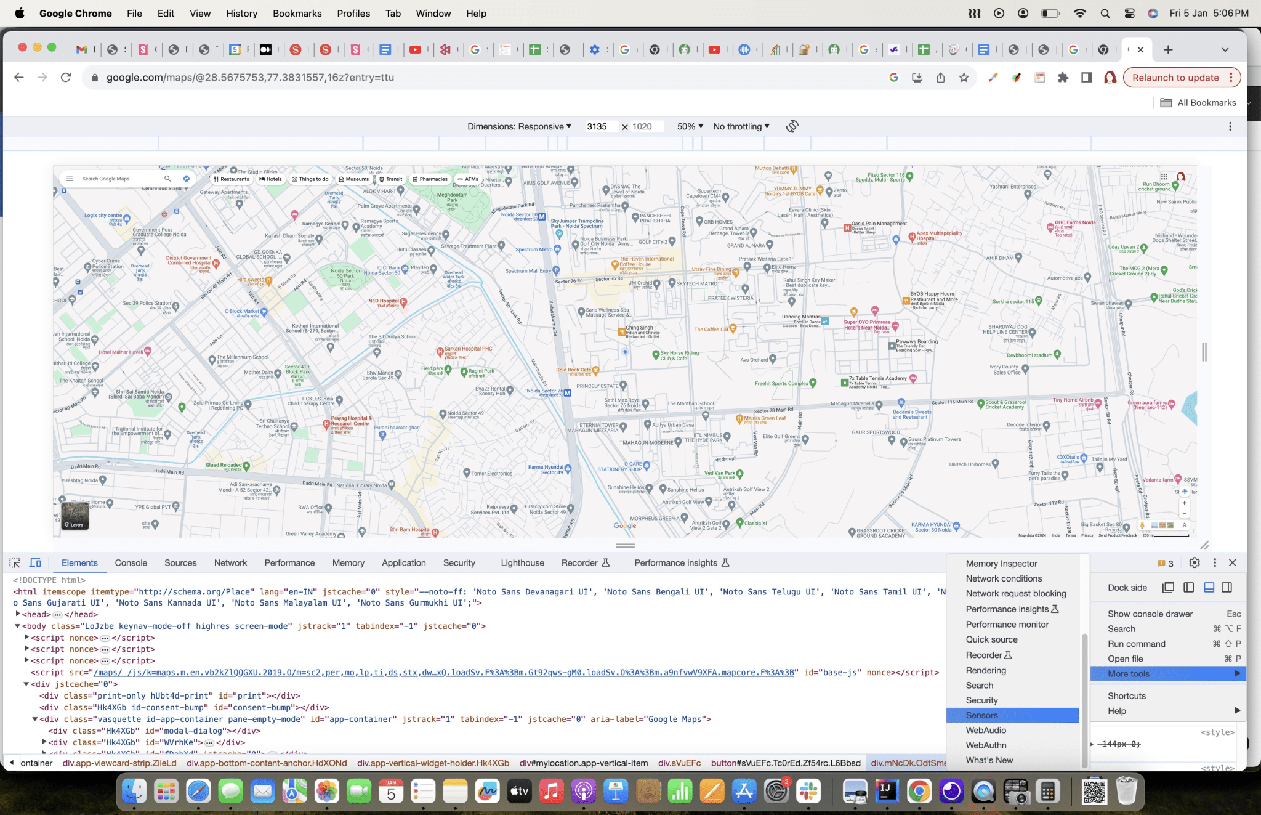The height and width of the screenshot is (815, 1261).
Task: Open the Chrome profile avatar
Action: 1110,78
